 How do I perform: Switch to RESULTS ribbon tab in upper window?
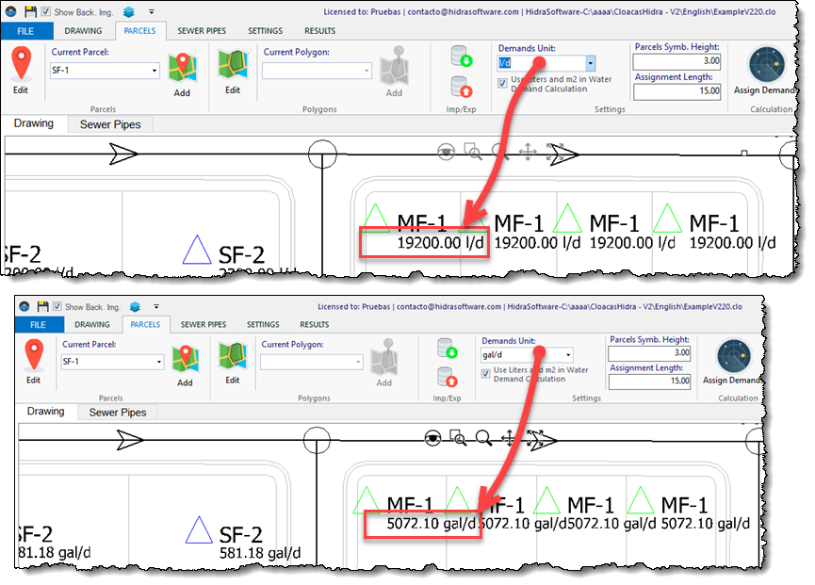320,30
